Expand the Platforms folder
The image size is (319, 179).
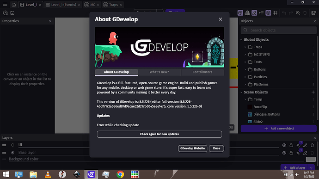245,84
